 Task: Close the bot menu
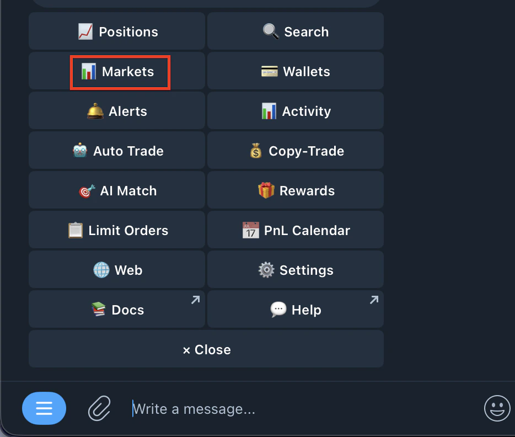[x=206, y=349]
